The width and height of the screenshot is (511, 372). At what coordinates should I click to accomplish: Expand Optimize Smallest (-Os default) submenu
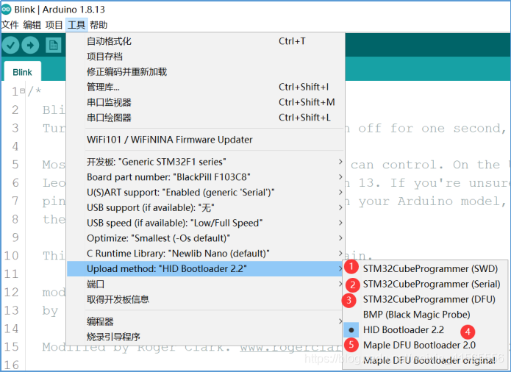pyautogui.click(x=206, y=238)
